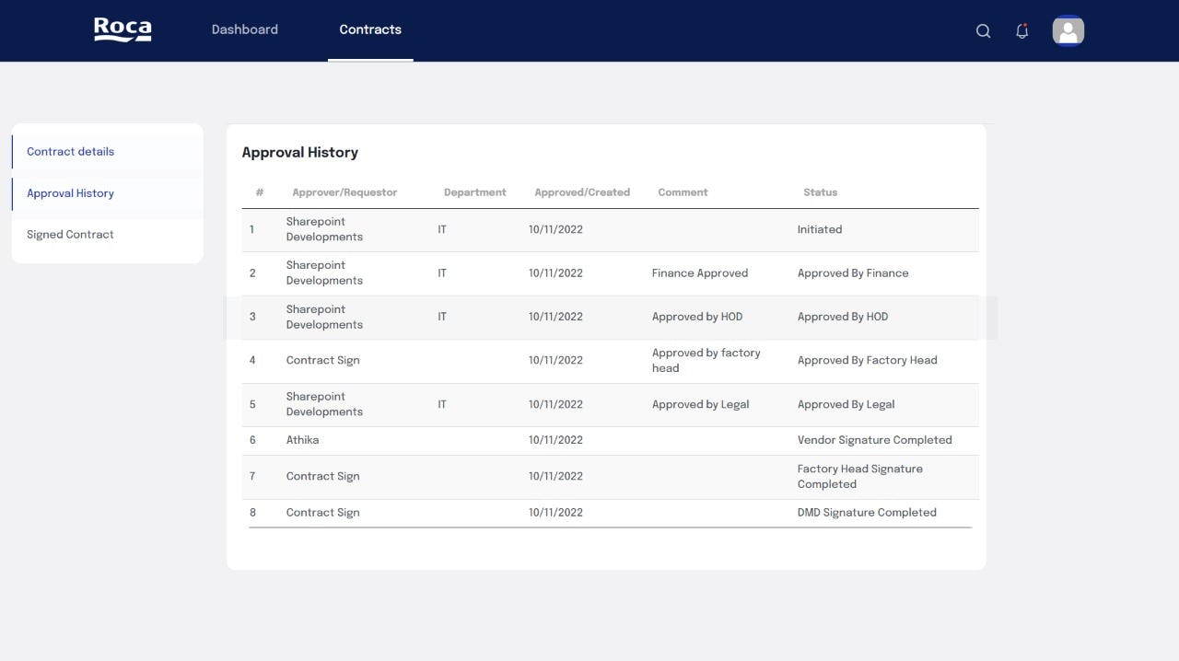Click the DMD Signature Completed row
The height and width of the screenshot is (661, 1179).
[x=867, y=512]
